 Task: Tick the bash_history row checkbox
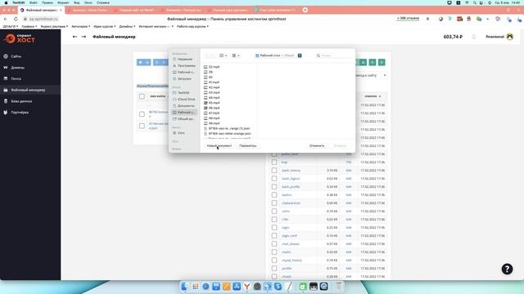click(274, 171)
